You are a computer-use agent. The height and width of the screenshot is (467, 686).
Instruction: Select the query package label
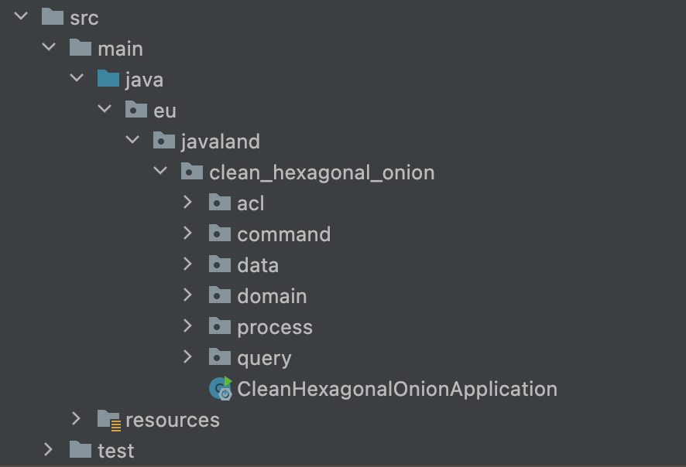264,359
